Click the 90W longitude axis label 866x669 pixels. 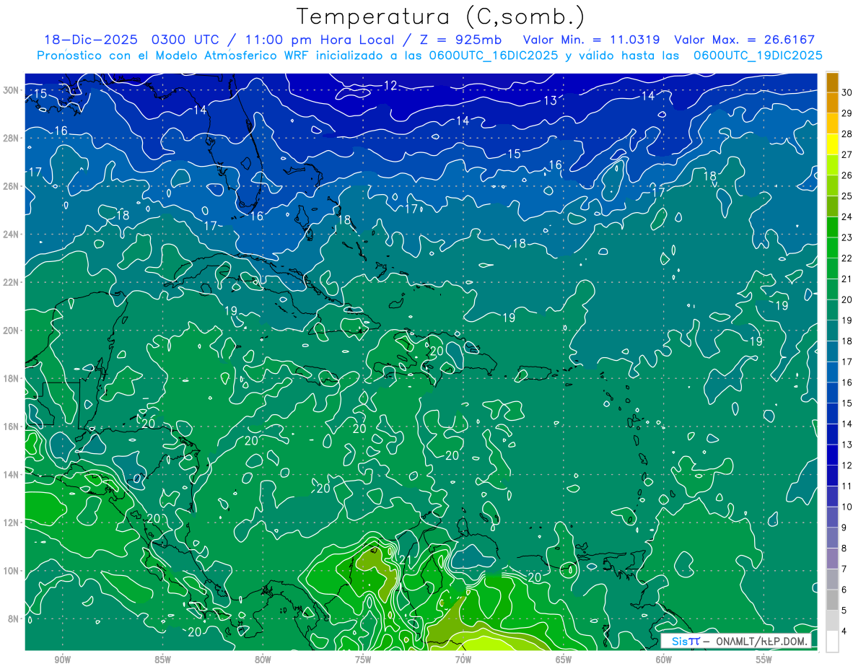point(63,660)
